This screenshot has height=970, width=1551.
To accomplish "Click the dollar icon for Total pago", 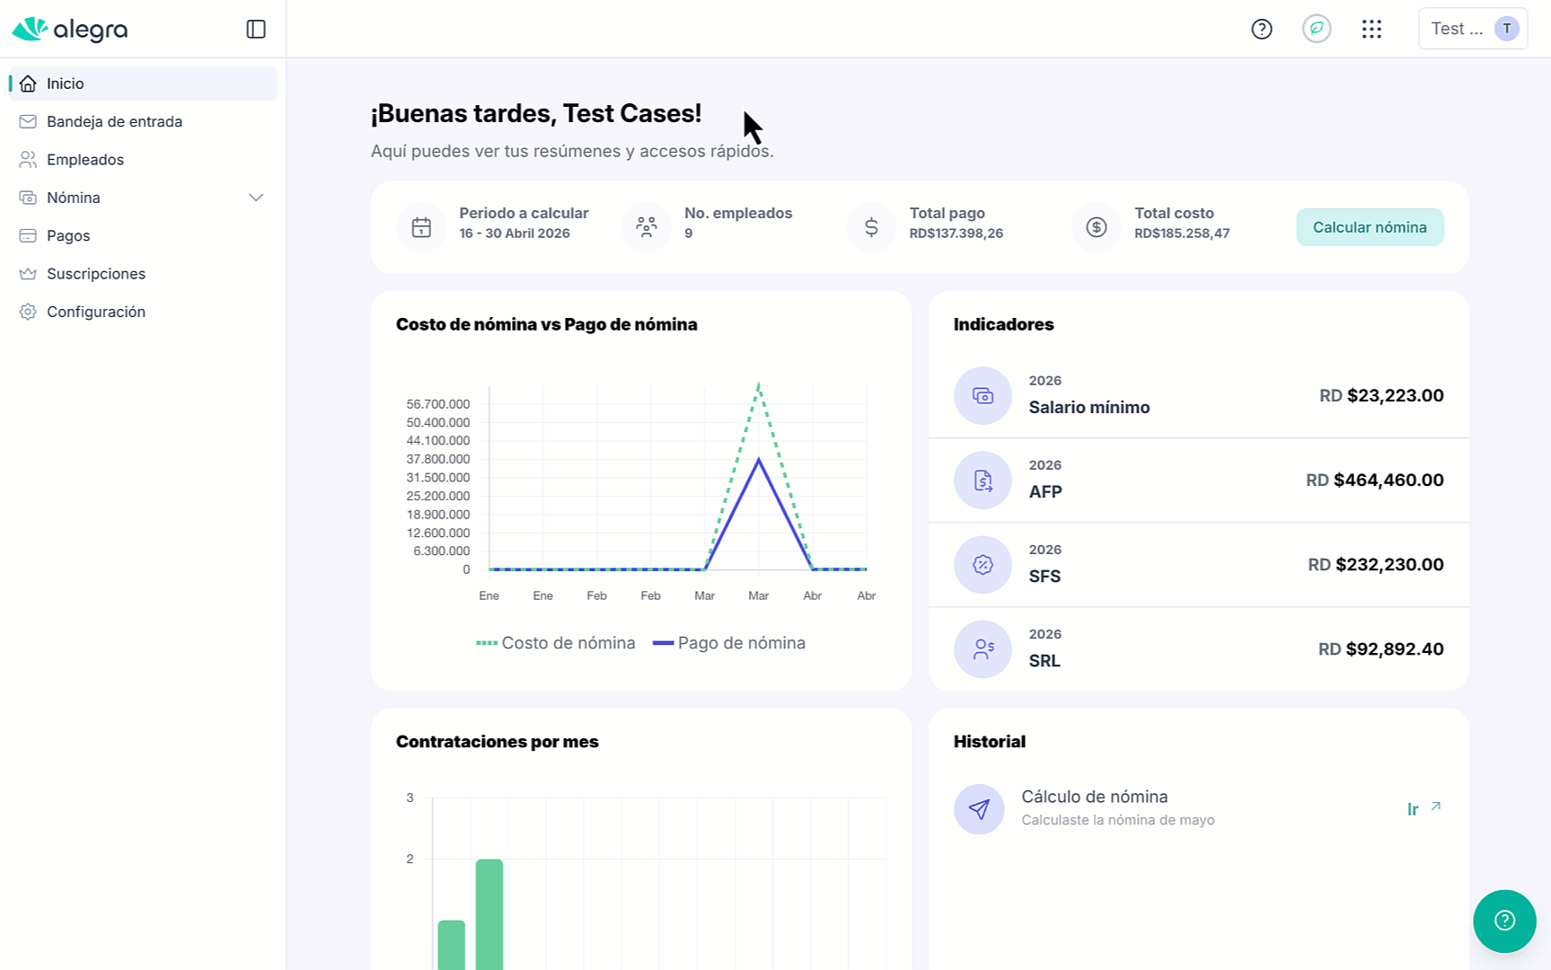I will [x=871, y=227].
